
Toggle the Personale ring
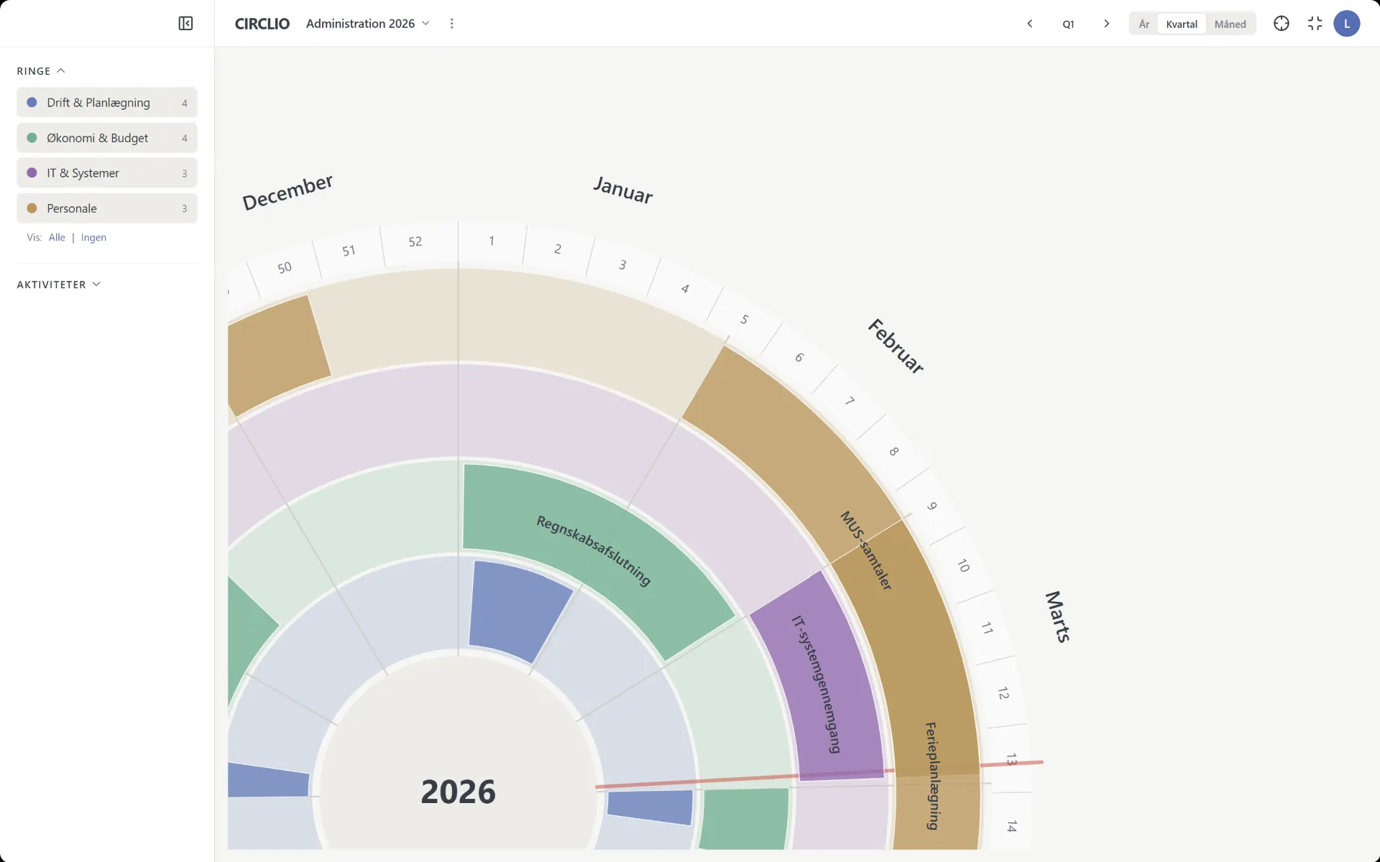[x=107, y=208]
